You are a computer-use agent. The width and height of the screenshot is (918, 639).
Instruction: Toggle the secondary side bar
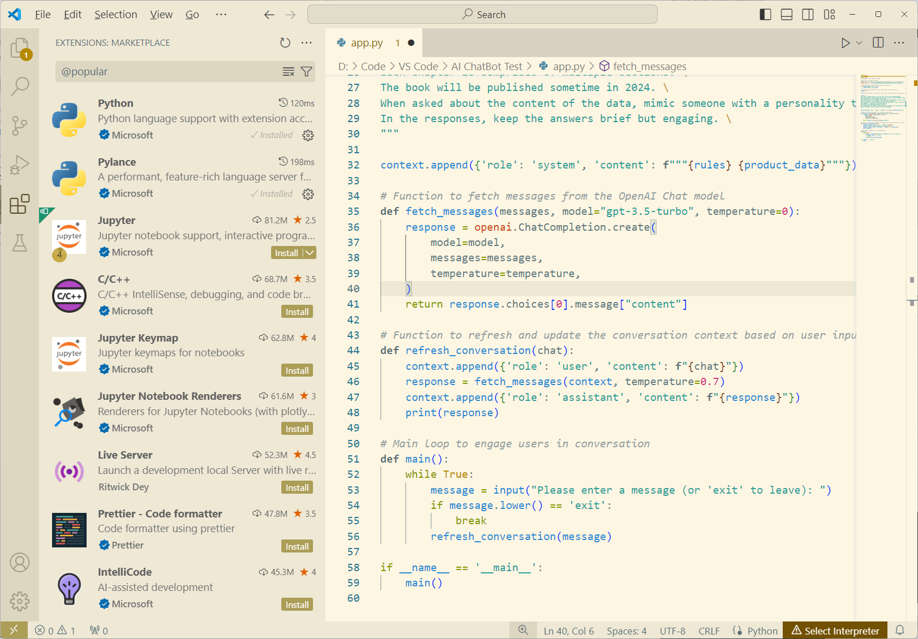pos(808,15)
